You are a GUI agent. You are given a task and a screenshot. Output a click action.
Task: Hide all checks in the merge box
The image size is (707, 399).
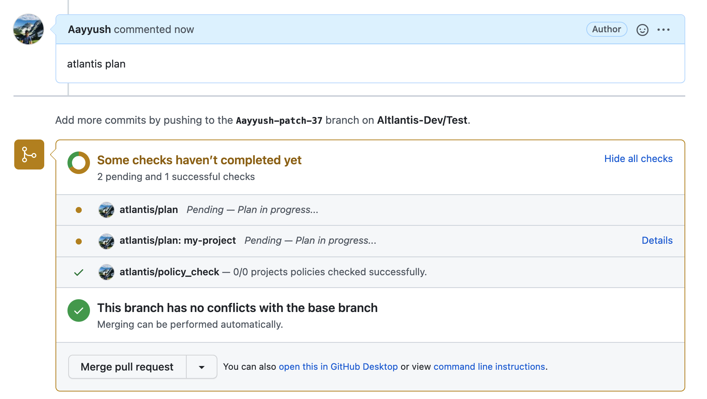[638, 159]
